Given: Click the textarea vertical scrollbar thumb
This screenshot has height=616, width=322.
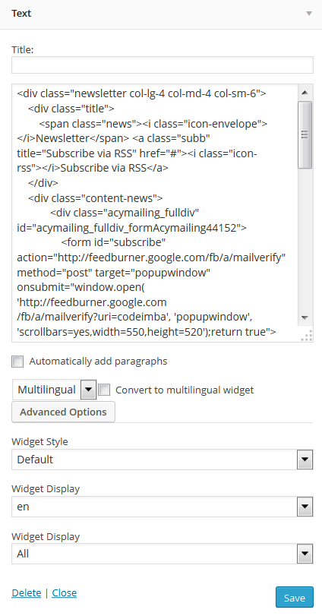Looking at the screenshot, I should point(305,134).
